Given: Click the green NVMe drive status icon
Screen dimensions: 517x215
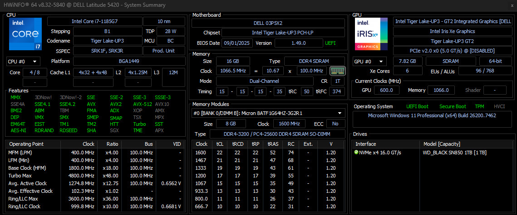Looking at the screenshot, I should (x=356, y=153).
